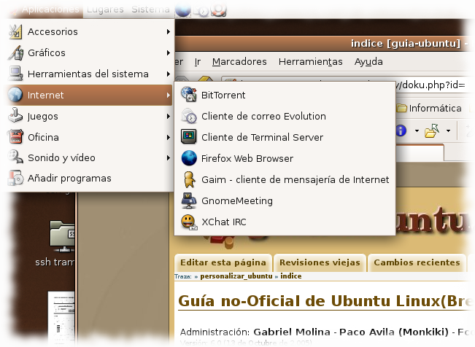This screenshot has height=347, width=475.
Task: Launch BitTorrent from the Internet submenu
Action: pos(224,95)
